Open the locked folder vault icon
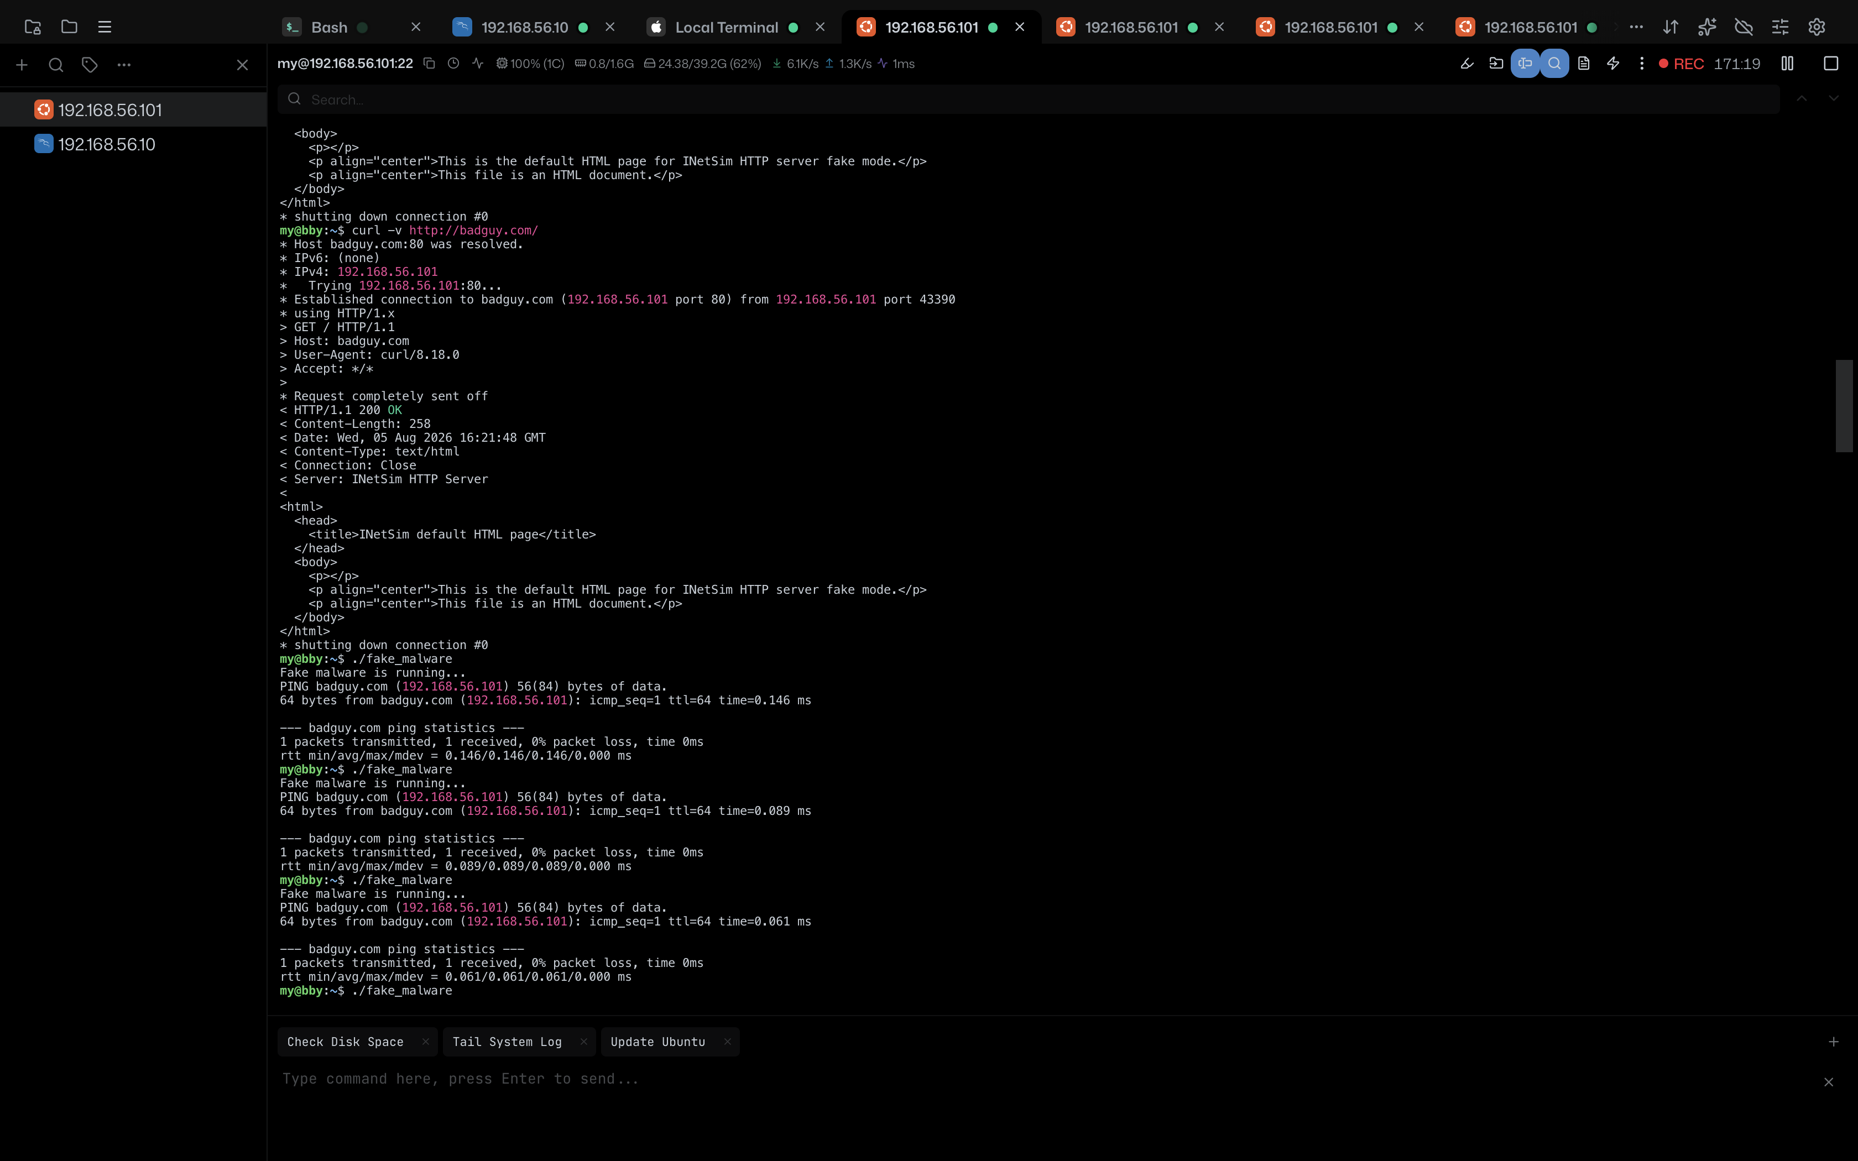 click(32, 27)
